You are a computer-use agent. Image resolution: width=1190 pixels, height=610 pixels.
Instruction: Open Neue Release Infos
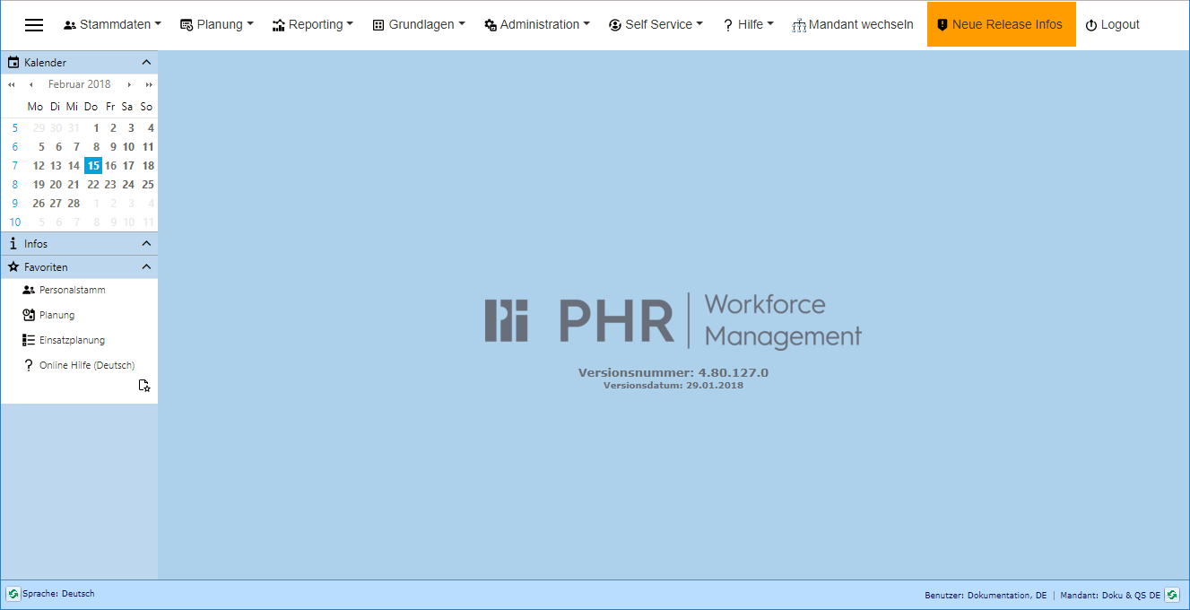(x=1001, y=24)
